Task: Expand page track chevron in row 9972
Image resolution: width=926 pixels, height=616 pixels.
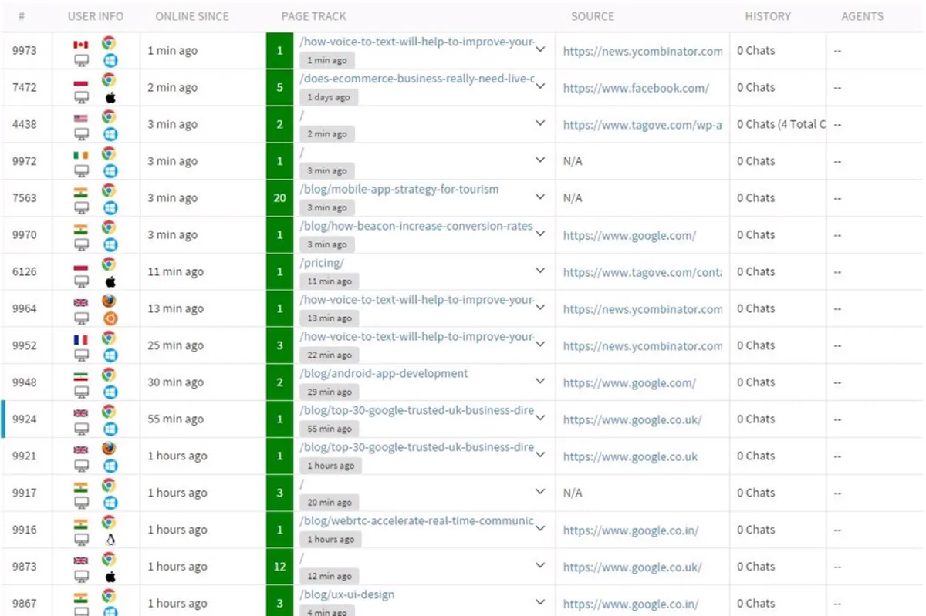Action: [540, 160]
